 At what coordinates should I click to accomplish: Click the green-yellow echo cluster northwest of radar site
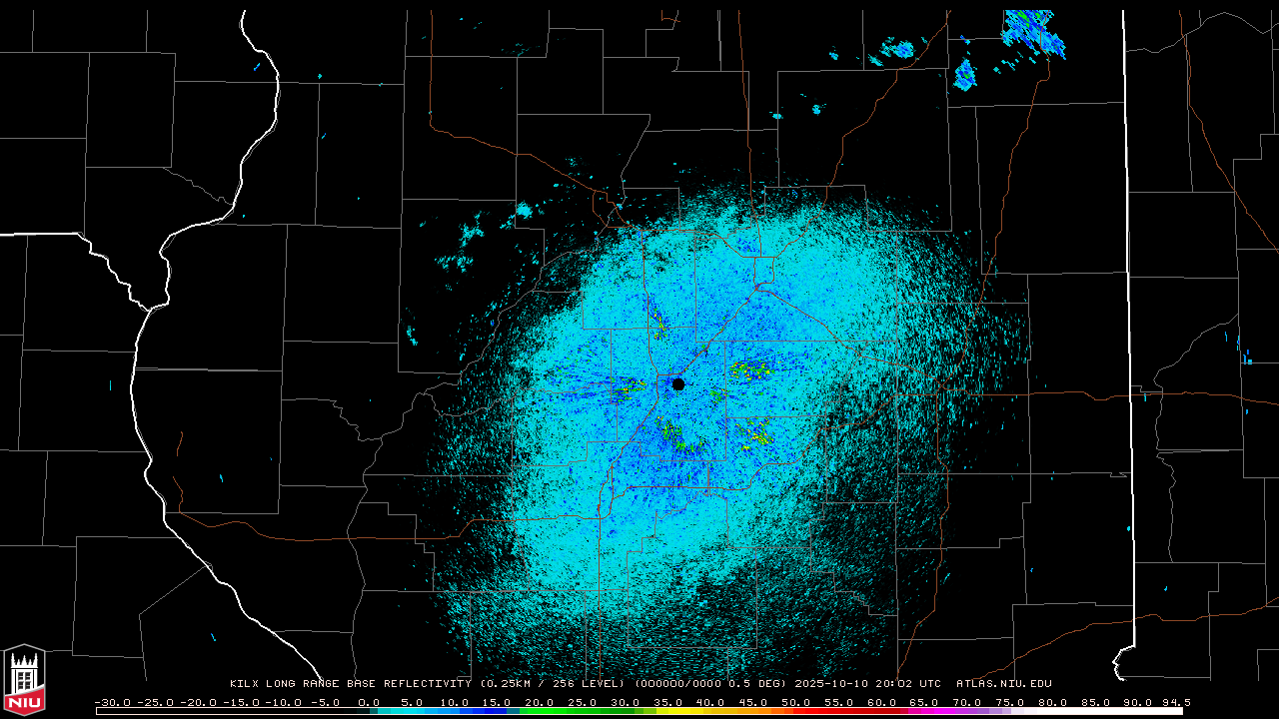[x=658, y=324]
